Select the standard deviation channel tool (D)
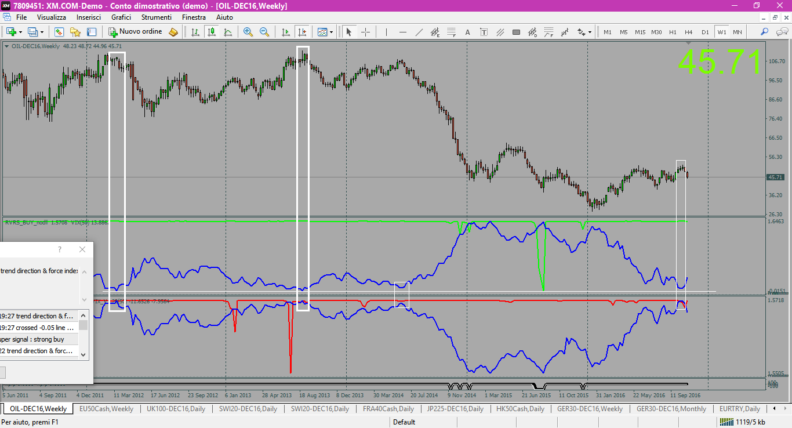Image resolution: width=792 pixels, height=428 pixels. 533,32
